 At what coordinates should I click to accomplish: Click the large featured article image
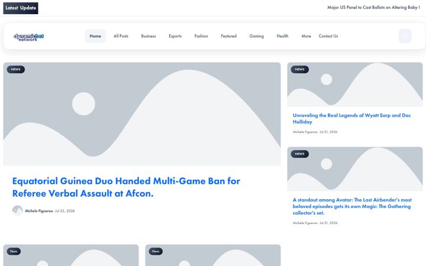(142, 114)
